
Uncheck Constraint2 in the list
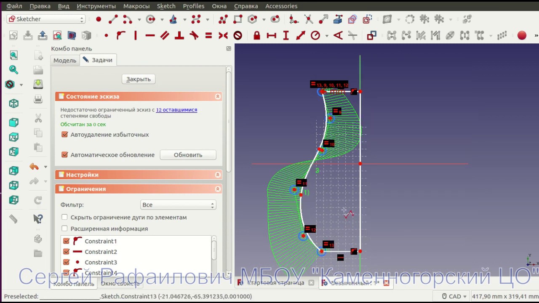[x=66, y=252]
